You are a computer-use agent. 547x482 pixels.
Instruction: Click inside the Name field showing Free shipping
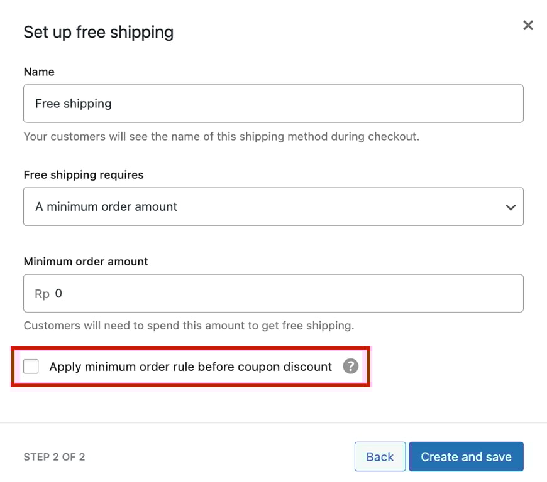click(x=273, y=104)
